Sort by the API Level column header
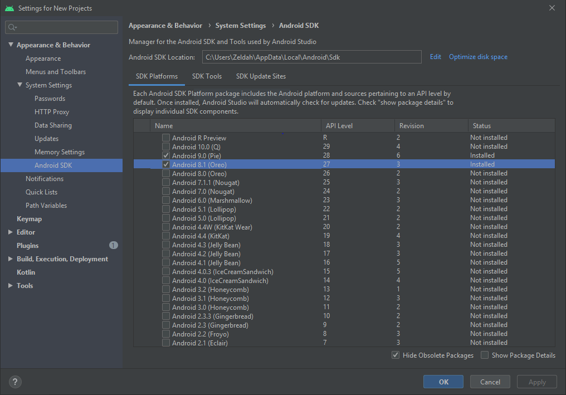566x395 pixels. 358,126
